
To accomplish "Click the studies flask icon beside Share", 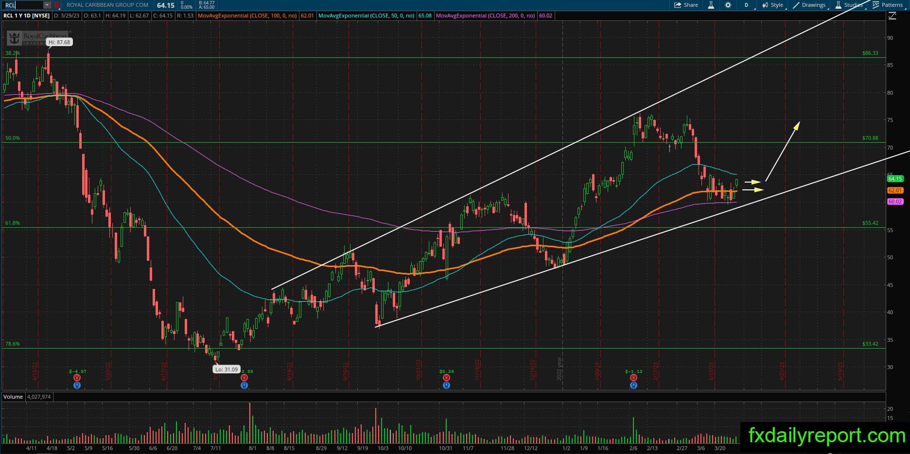I will (x=711, y=5).
